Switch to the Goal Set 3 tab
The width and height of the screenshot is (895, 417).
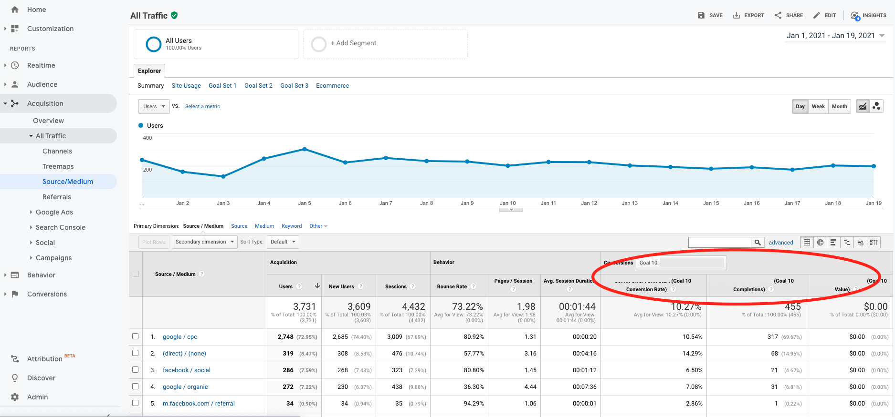(294, 86)
